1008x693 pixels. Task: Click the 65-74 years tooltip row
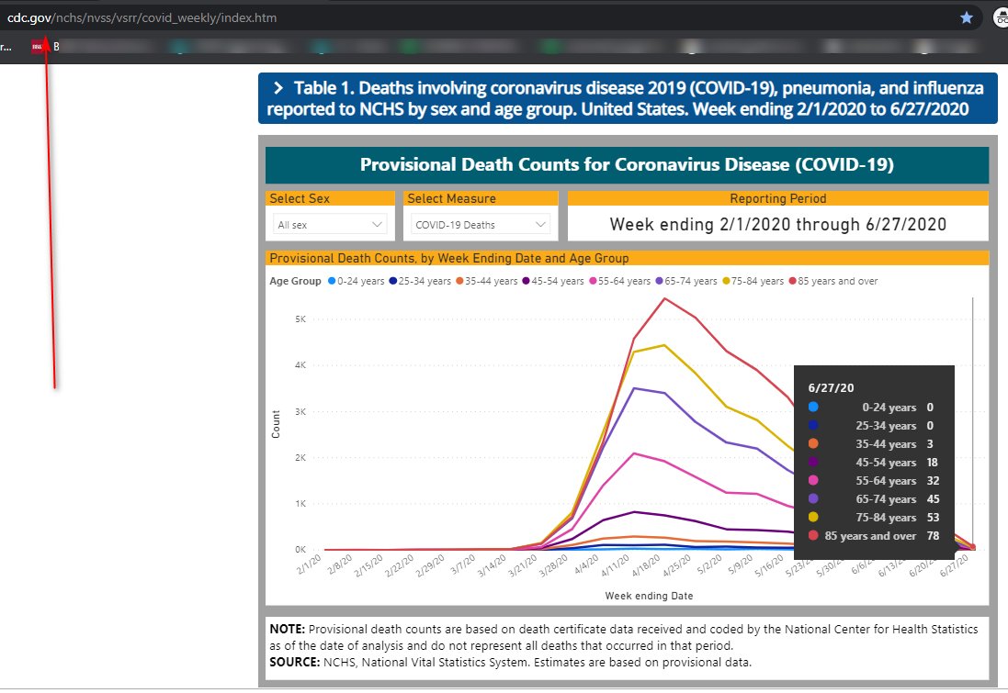tap(874, 499)
